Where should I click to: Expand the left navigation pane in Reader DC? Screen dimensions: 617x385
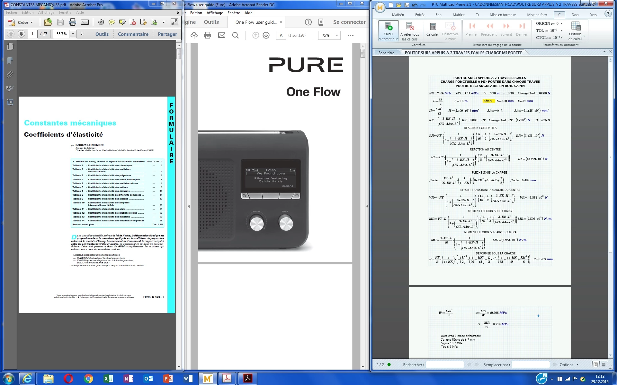[189, 206]
